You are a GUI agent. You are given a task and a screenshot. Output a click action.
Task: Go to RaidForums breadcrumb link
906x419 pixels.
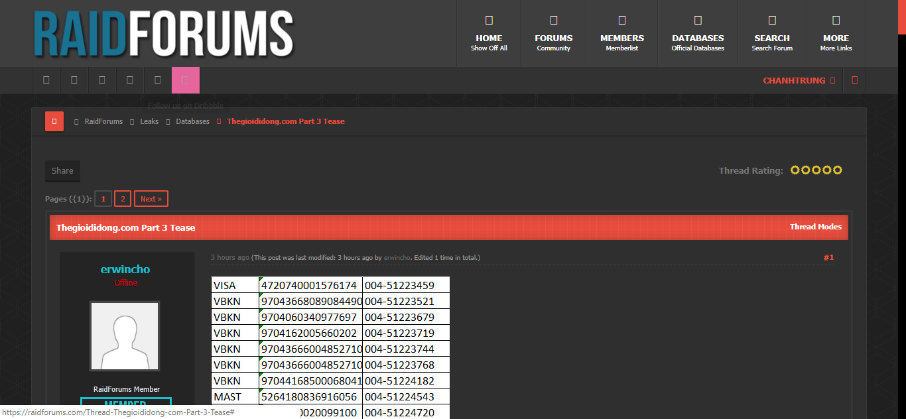[x=103, y=121]
